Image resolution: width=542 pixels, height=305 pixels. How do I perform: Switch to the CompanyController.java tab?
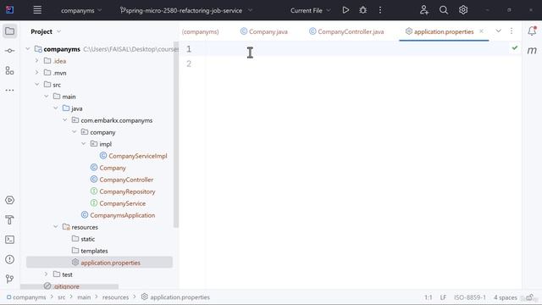(x=346, y=31)
